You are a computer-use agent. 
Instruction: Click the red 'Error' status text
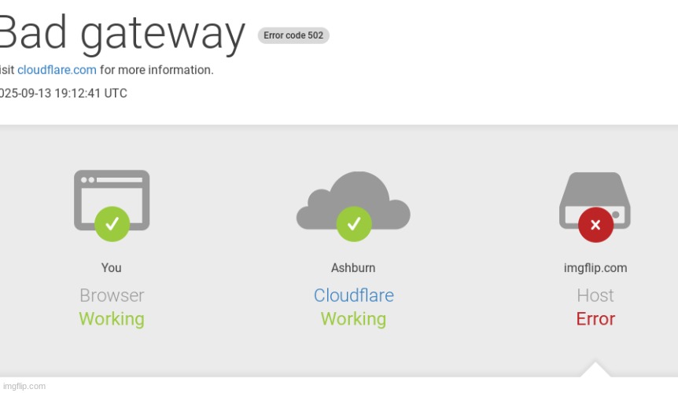[x=595, y=318]
